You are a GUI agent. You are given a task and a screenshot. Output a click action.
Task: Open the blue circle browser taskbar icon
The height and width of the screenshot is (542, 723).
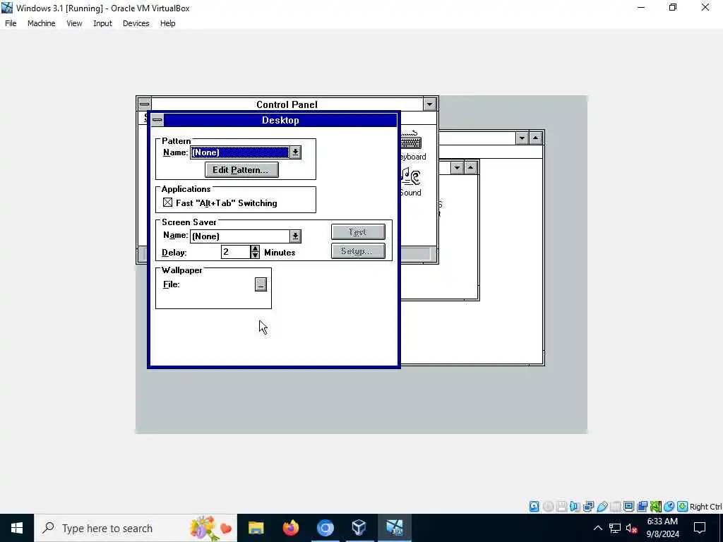click(x=325, y=528)
